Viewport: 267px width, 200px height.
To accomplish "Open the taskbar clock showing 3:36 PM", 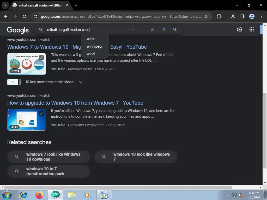I will pyautogui.click(x=254, y=195).
